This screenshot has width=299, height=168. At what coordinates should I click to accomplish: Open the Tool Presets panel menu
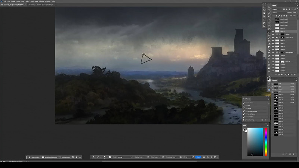tap(268, 99)
